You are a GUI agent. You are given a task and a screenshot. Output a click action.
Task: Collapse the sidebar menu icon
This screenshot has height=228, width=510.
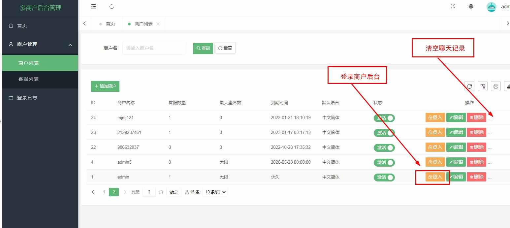(94, 7)
